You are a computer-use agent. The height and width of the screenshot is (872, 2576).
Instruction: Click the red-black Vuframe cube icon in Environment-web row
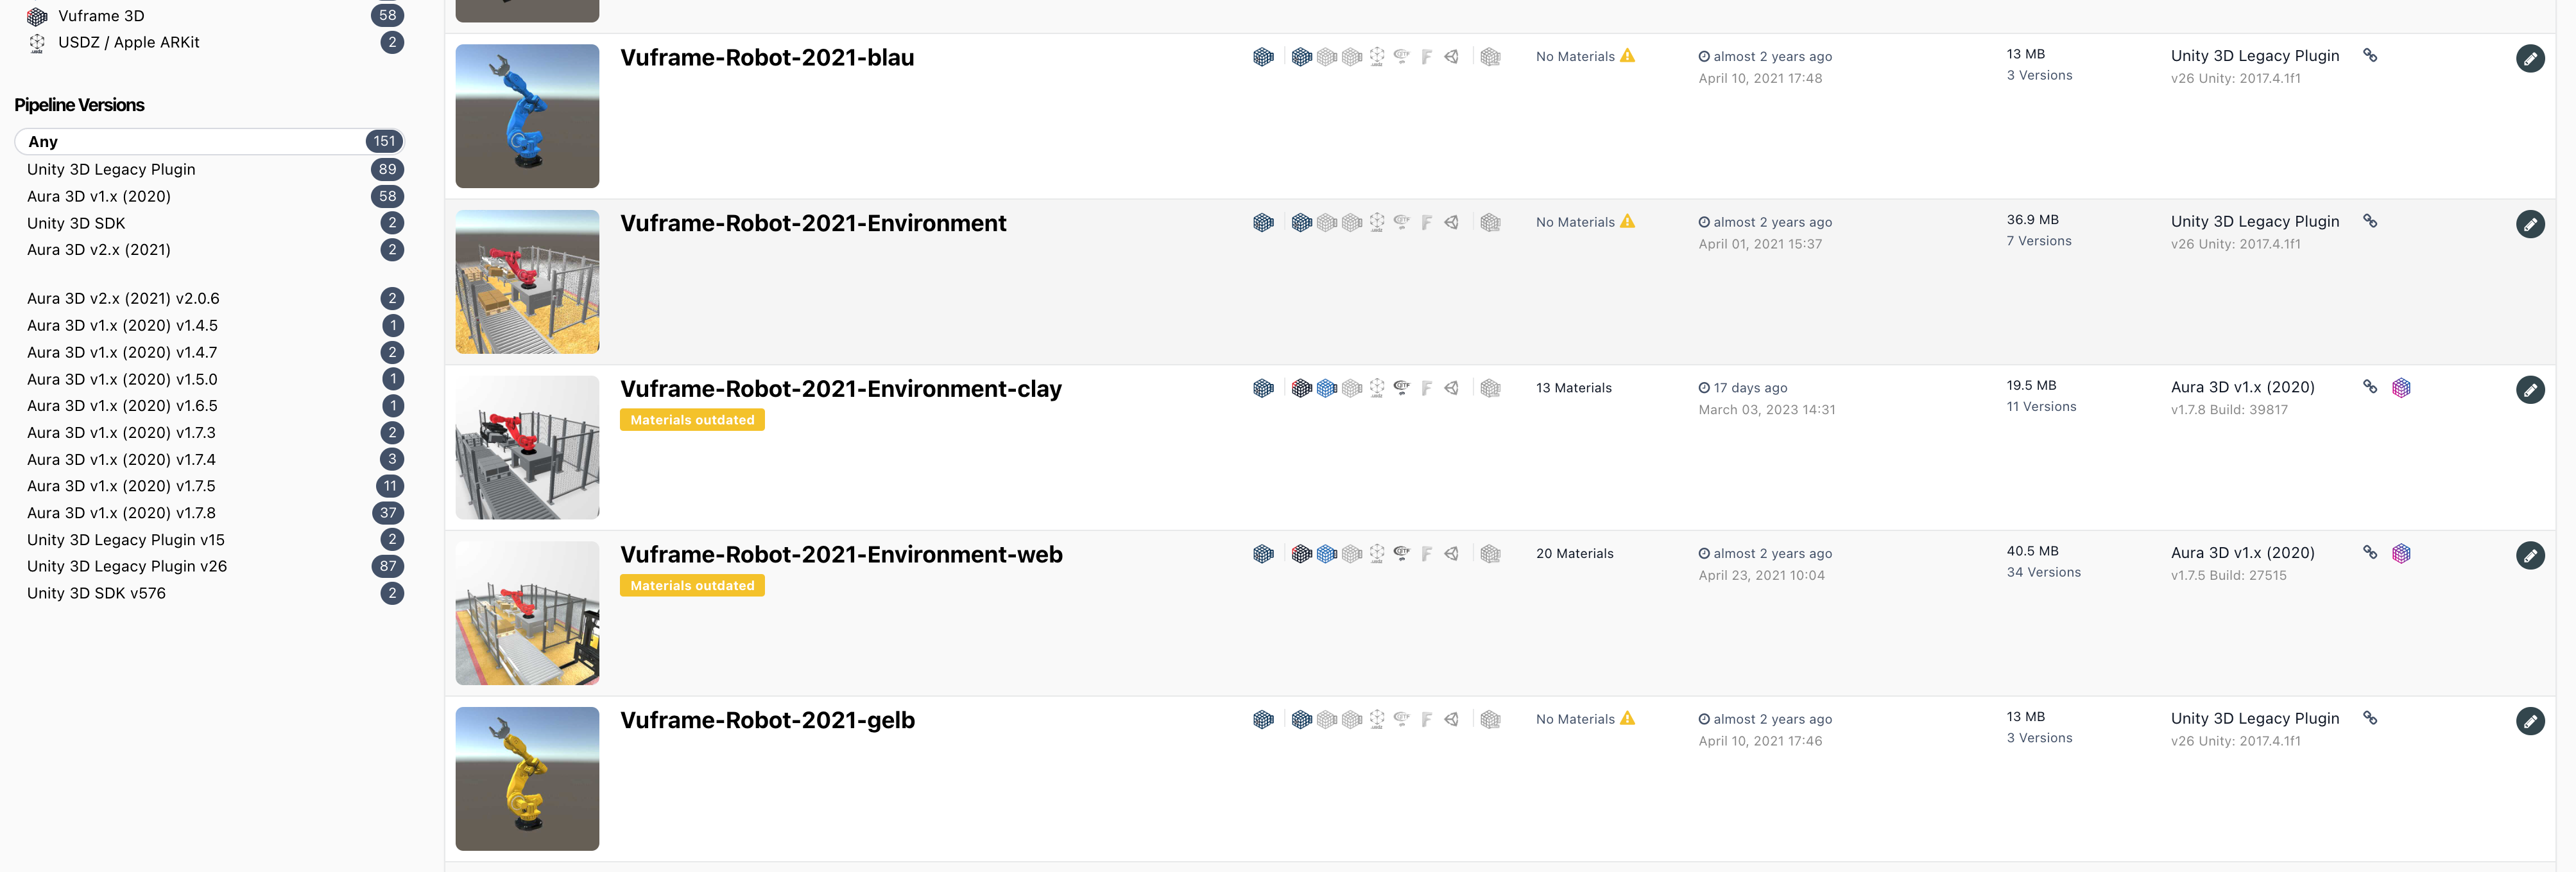(1301, 554)
